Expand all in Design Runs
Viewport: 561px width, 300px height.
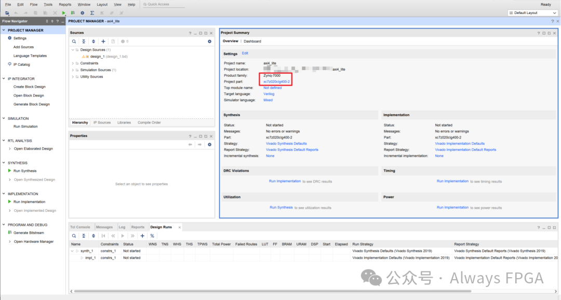94,236
